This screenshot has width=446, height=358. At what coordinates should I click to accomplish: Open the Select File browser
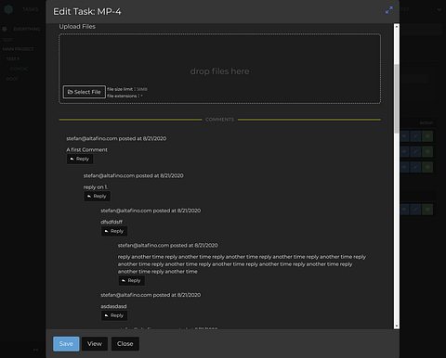point(85,92)
